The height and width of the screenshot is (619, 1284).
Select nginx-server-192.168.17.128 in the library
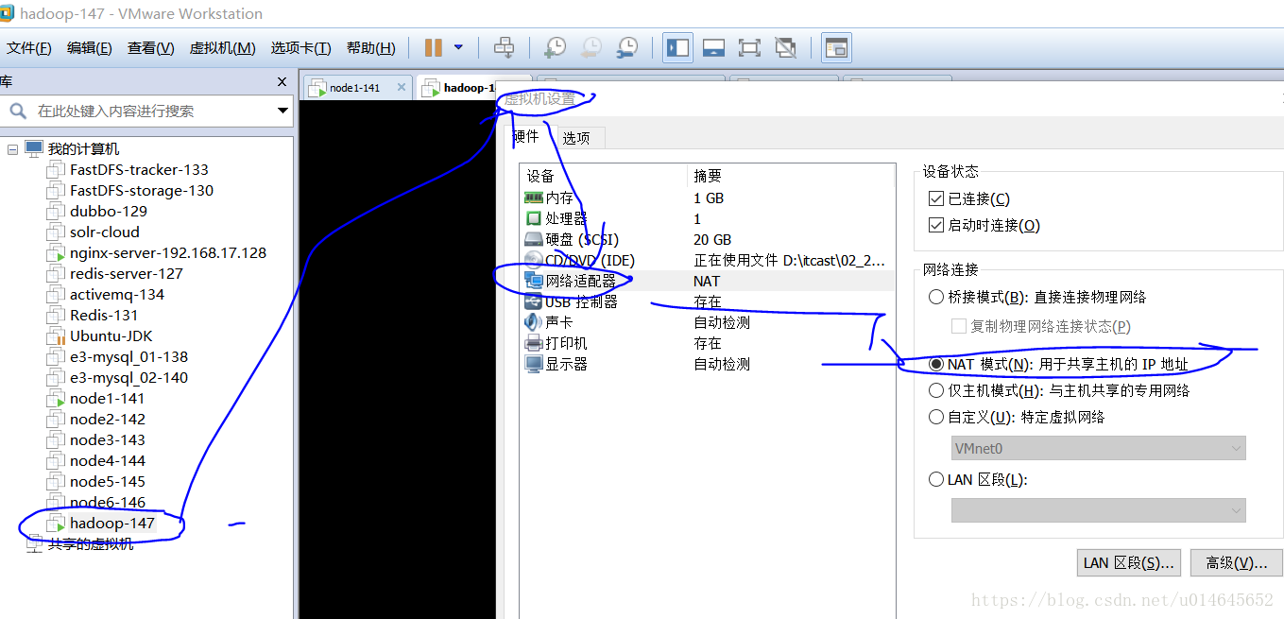[x=168, y=253]
